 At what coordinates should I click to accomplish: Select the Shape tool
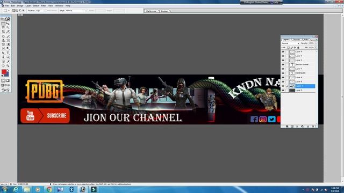(8, 57)
